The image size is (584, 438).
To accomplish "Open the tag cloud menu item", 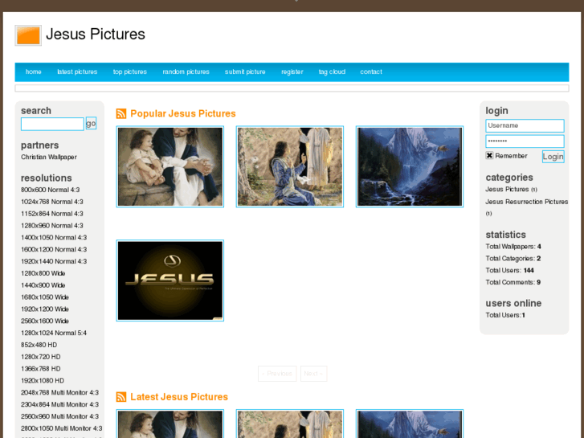I will tap(332, 72).
